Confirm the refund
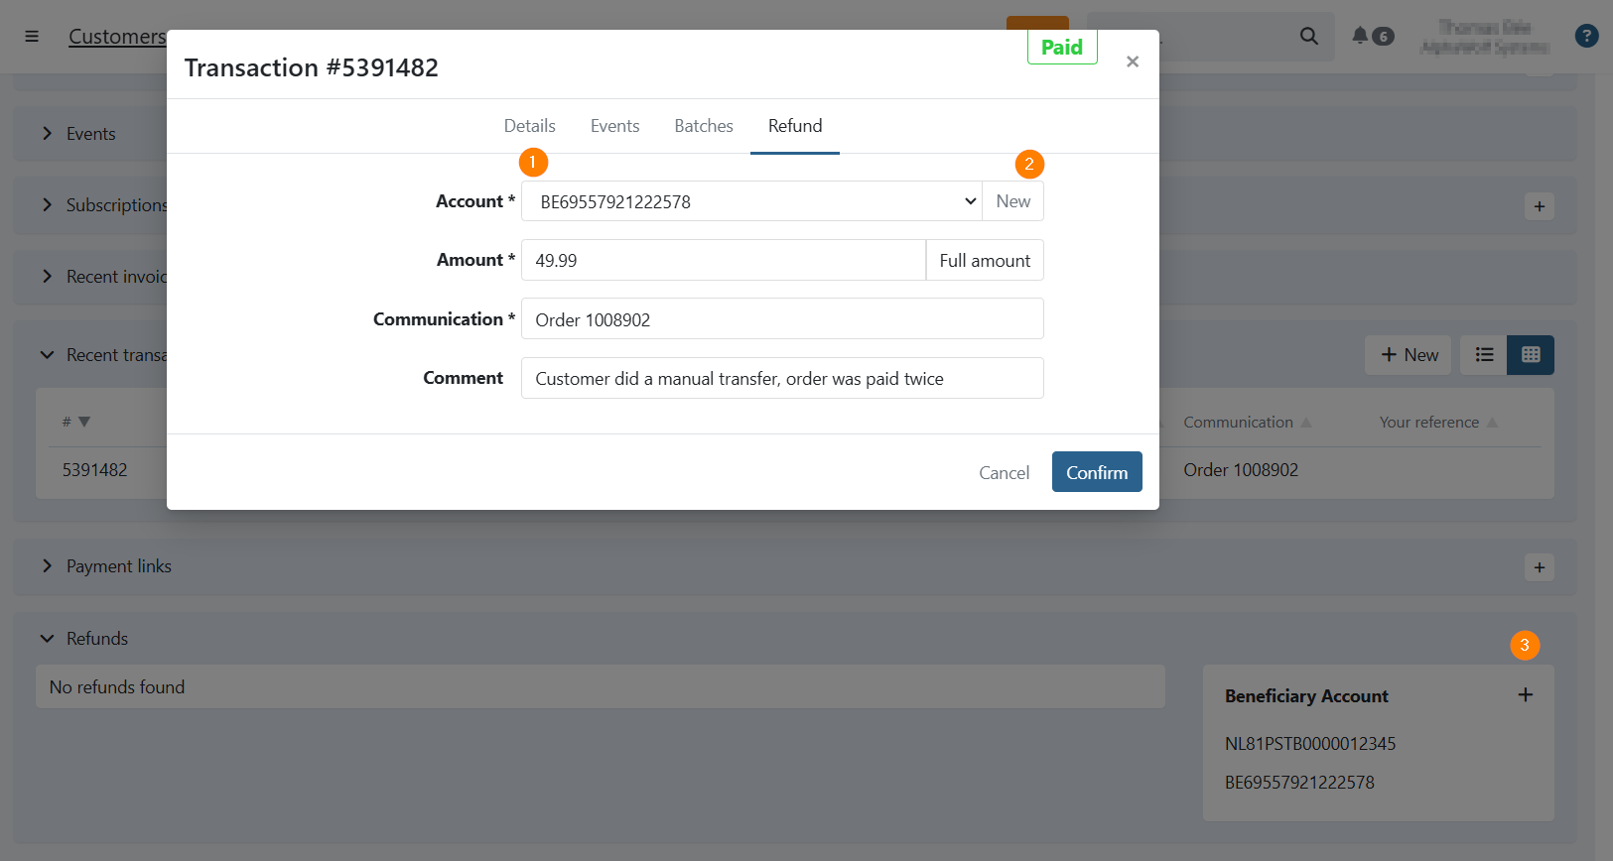This screenshot has height=861, width=1613. point(1097,472)
